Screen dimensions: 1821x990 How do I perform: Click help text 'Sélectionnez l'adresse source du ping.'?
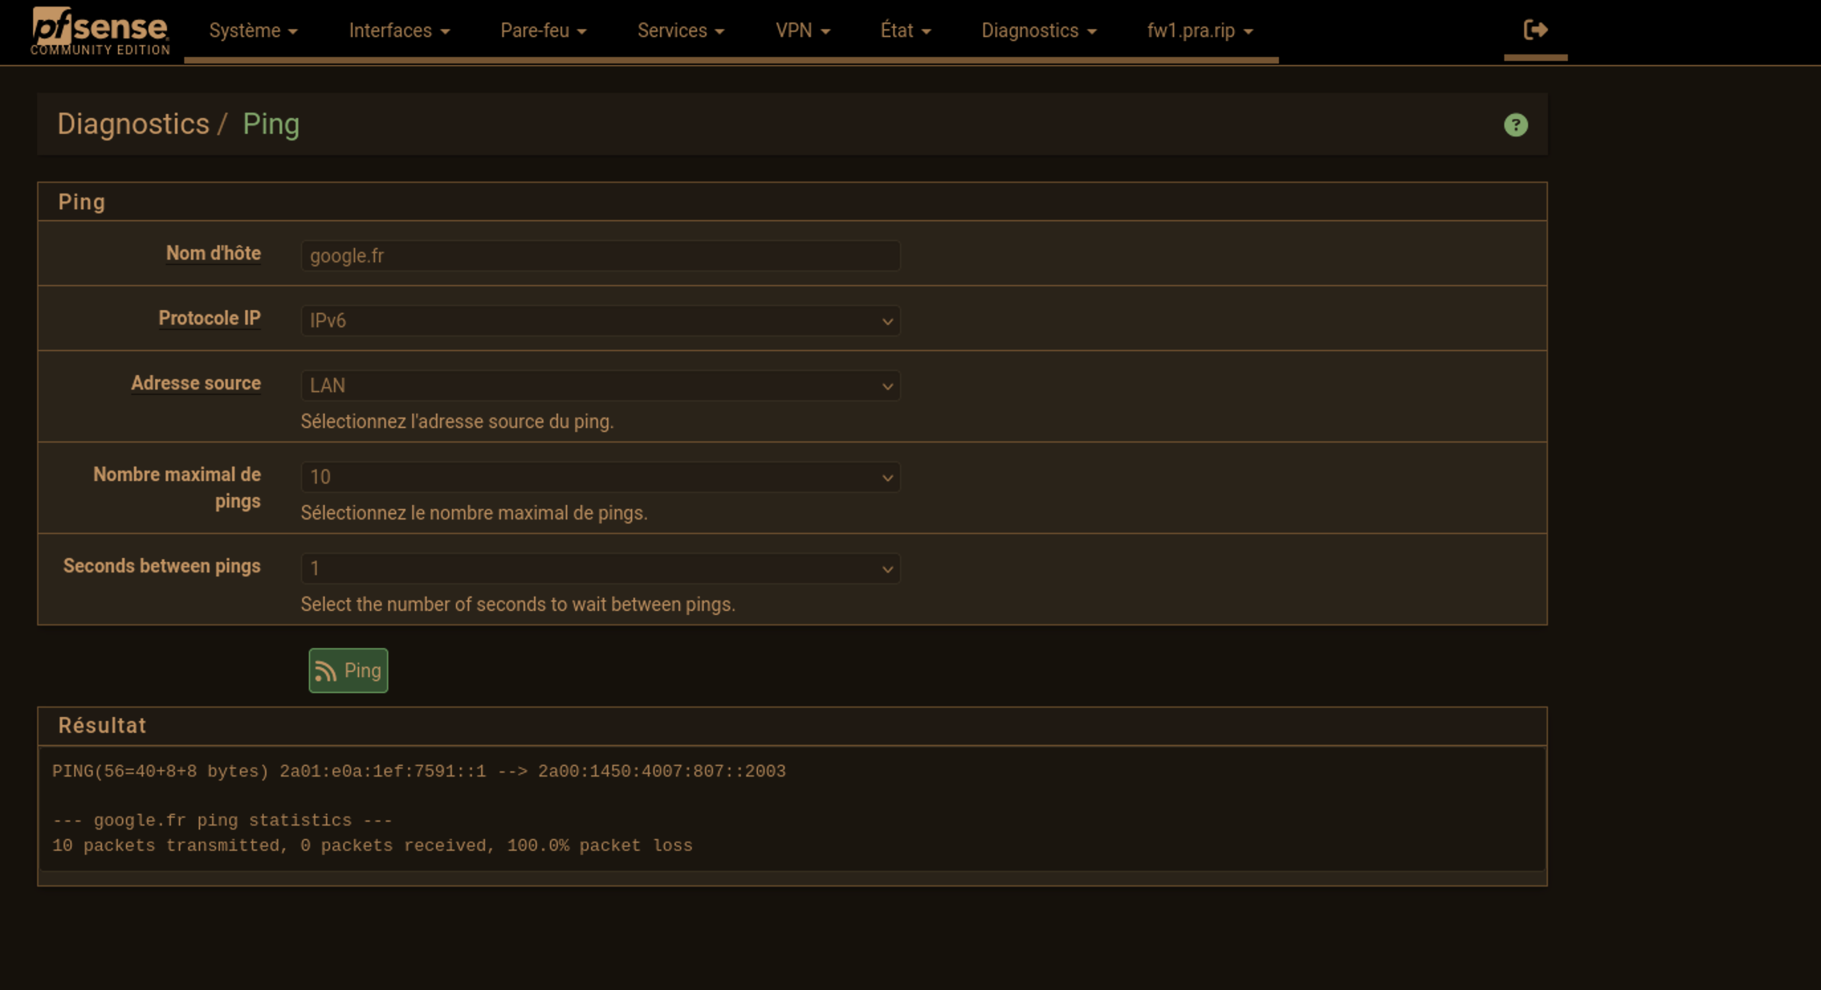point(457,421)
